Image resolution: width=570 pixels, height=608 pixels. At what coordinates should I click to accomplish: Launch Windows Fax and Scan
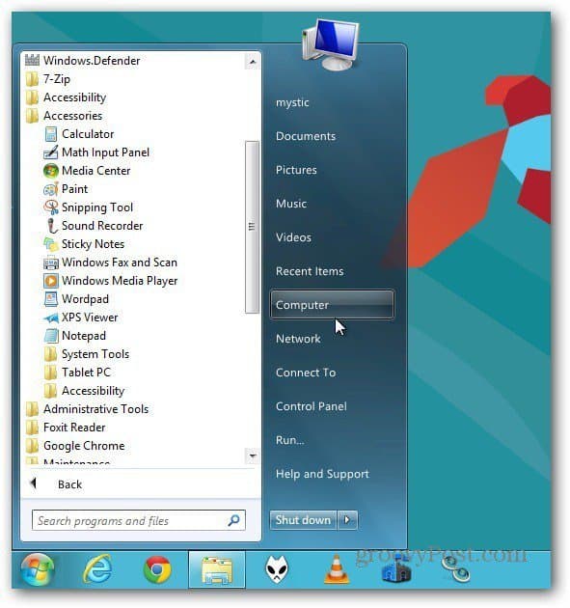[111, 263]
